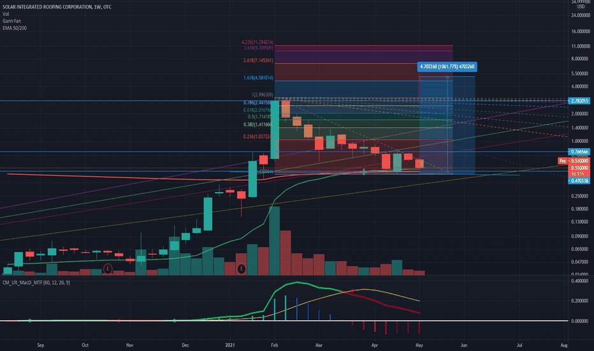Select Fibonacci level 0.618 label
The height and width of the screenshot is (351, 594).
click(257, 110)
